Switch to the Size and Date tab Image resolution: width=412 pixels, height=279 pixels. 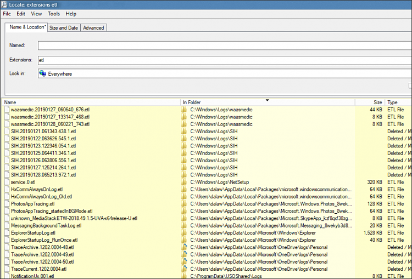pyautogui.click(x=64, y=28)
